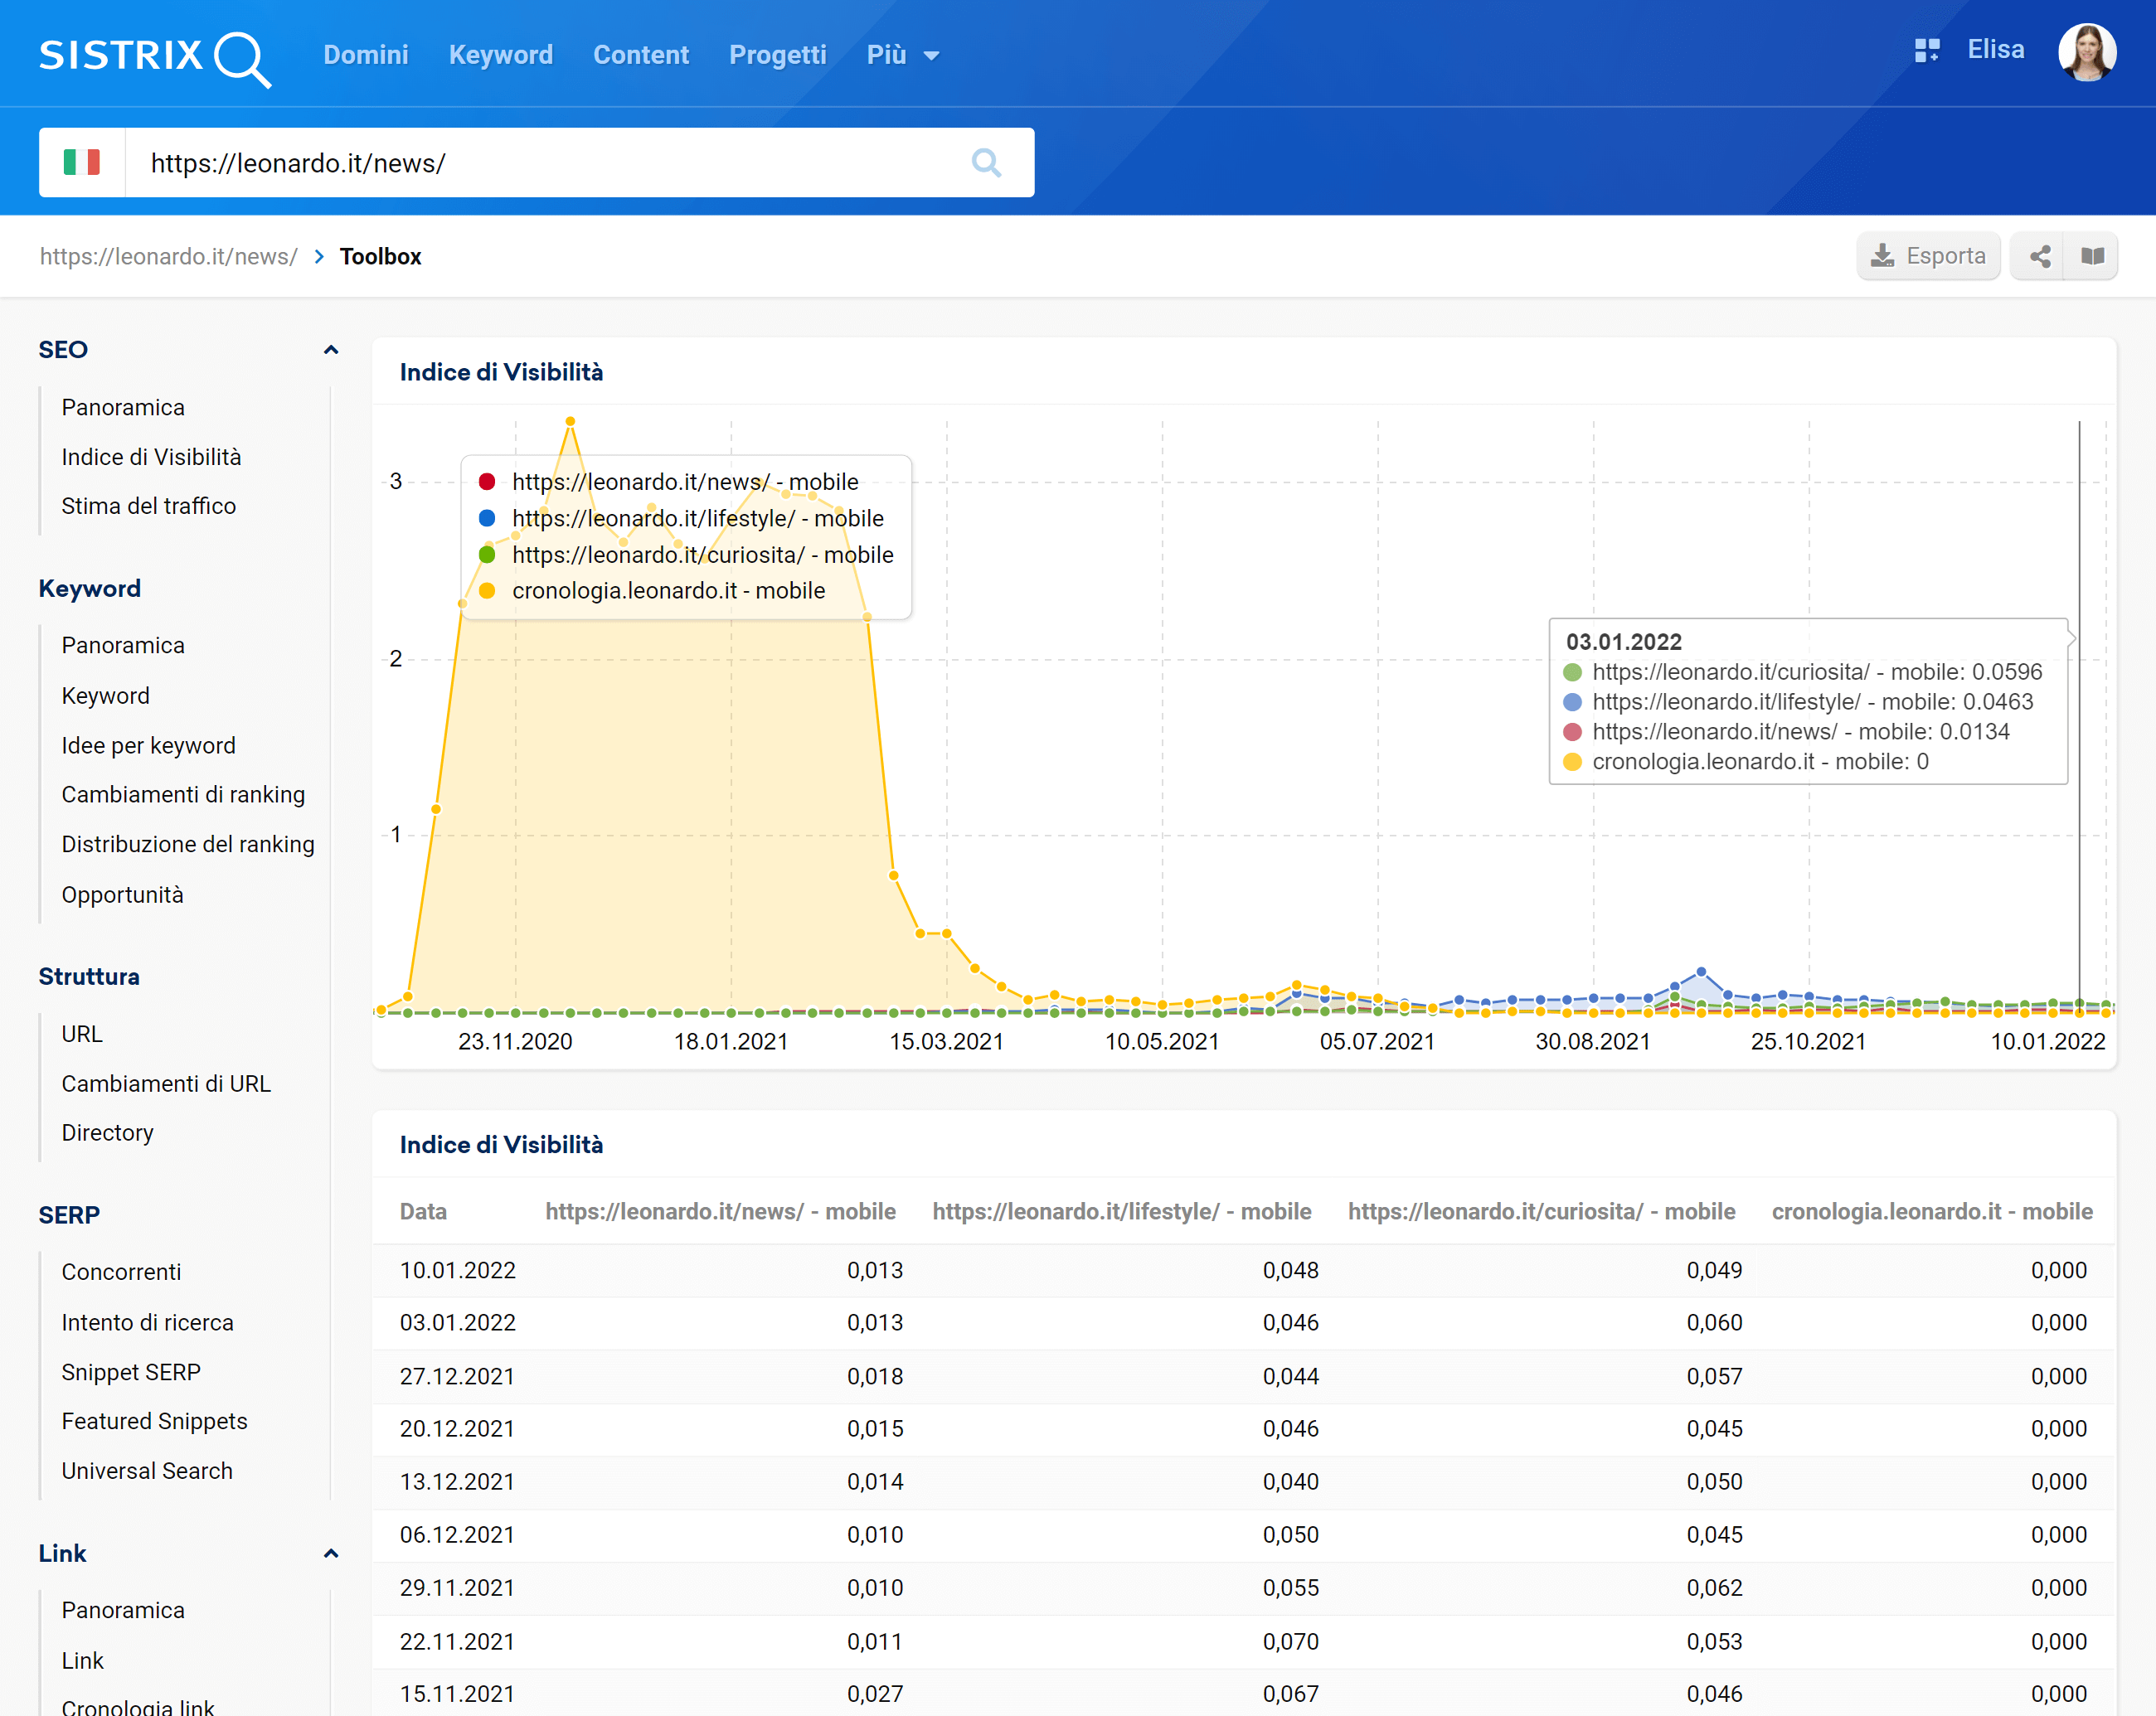Open Panoramica under Link section
Viewport: 2156px width, 1716px height.
pyautogui.click(x=123, y=1611)
